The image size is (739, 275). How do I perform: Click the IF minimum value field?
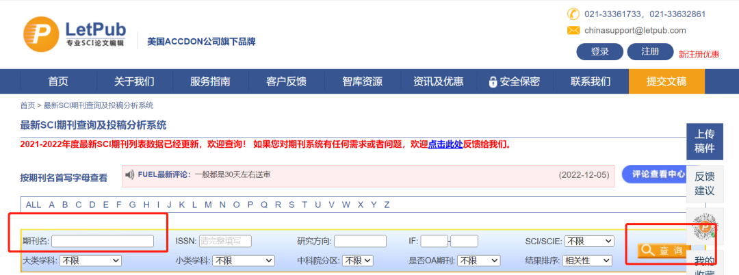[x=434, y=241]
